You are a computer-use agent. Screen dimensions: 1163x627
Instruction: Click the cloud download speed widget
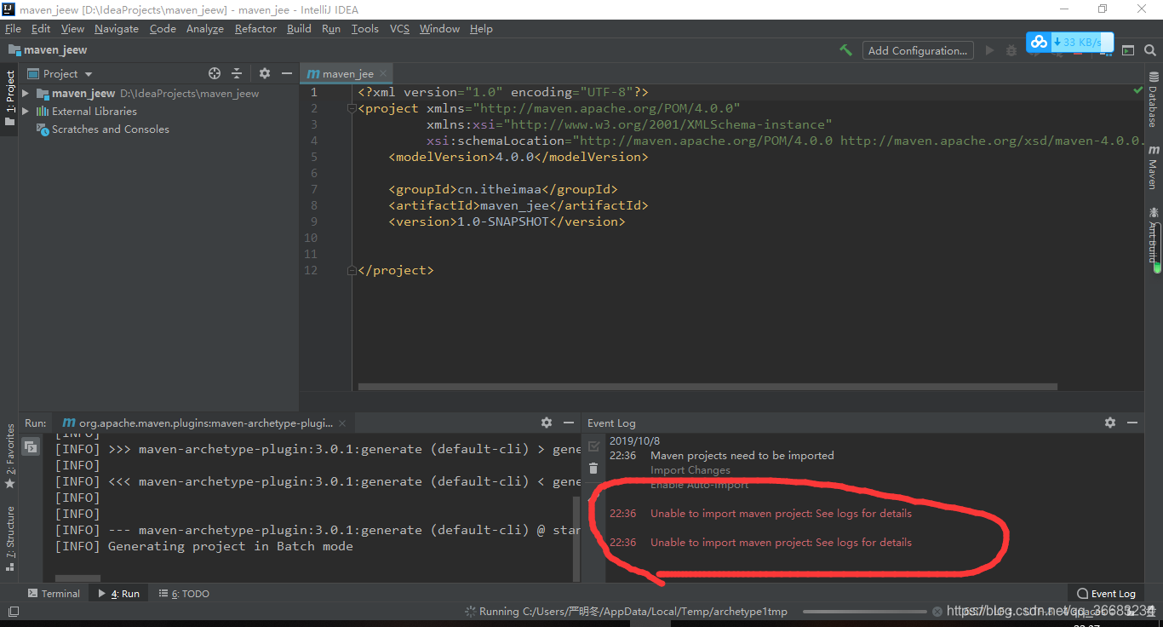[x=1069, y=42]
